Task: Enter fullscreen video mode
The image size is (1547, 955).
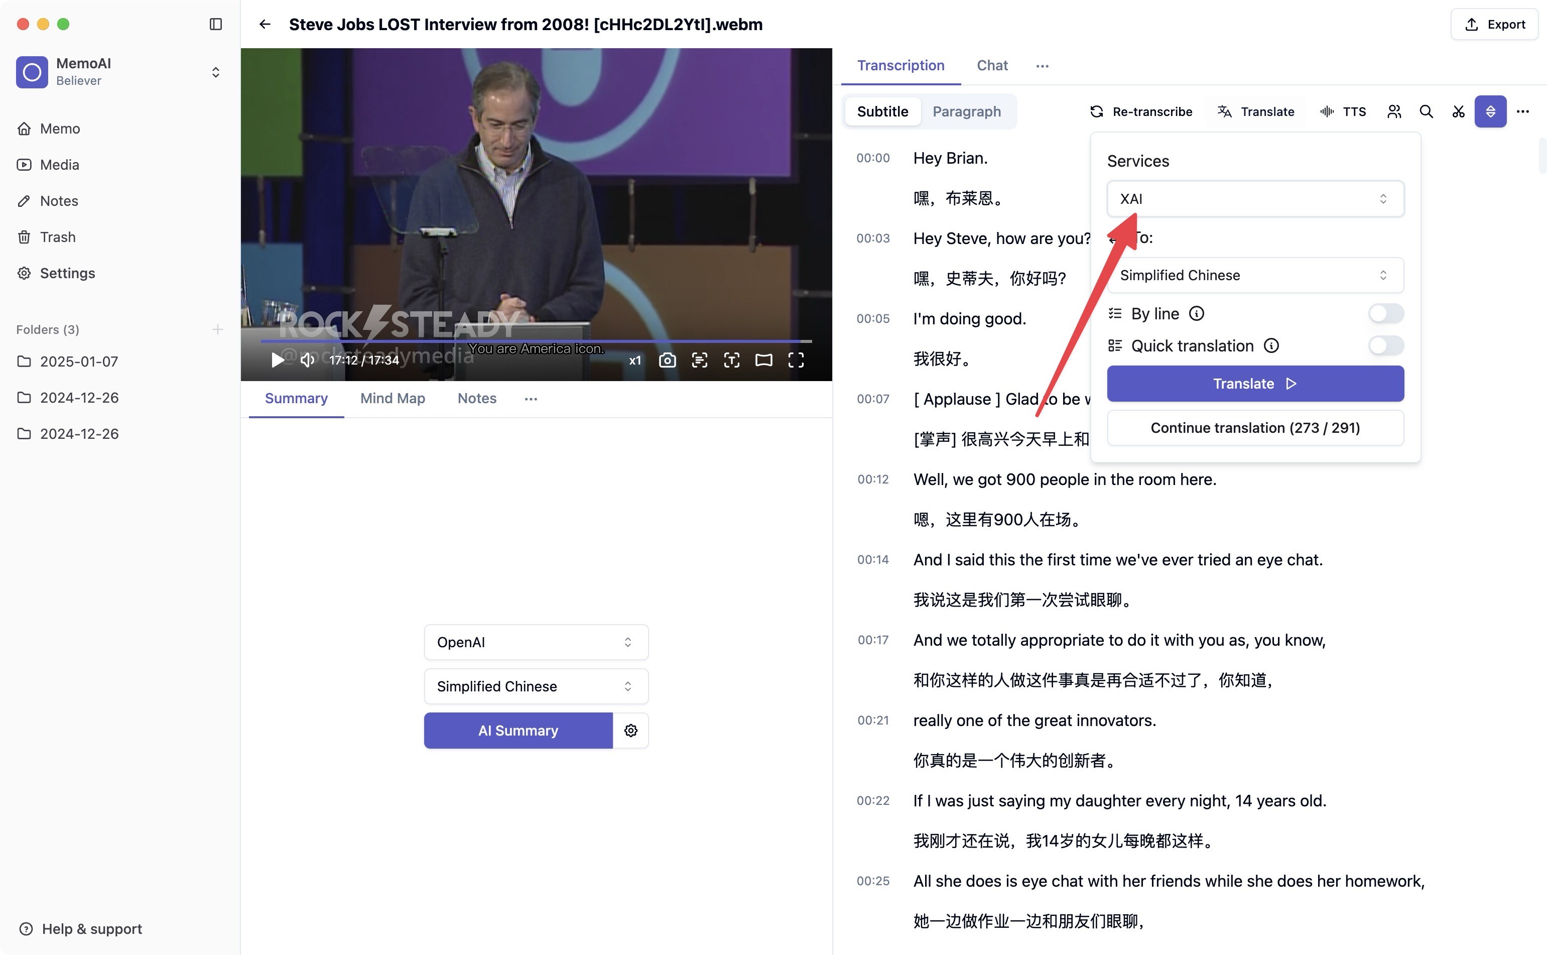Action: click(x=796, y=360)
